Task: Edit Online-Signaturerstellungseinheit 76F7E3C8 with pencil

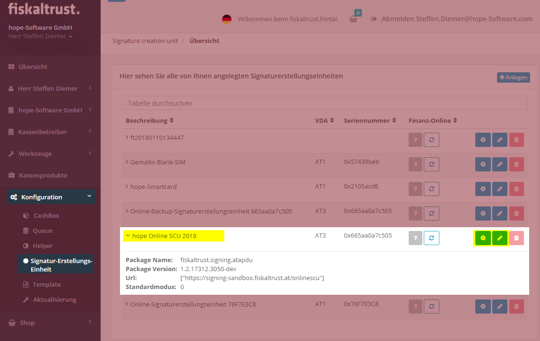Action: point(500,307)
